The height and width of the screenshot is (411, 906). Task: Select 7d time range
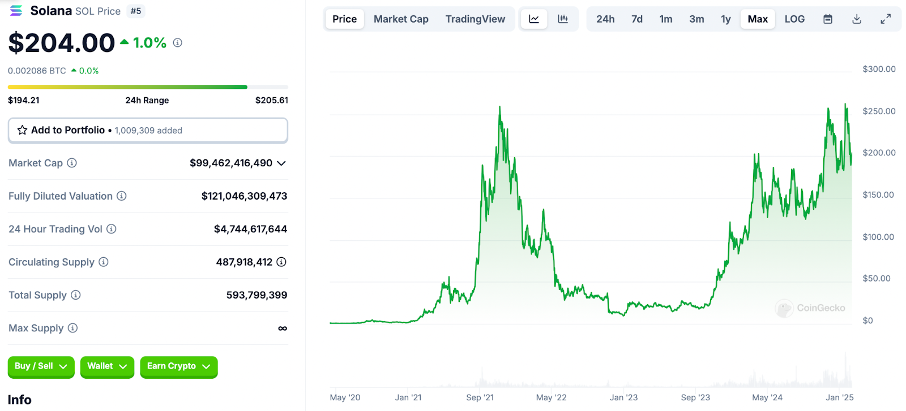[x=637, y=19]
